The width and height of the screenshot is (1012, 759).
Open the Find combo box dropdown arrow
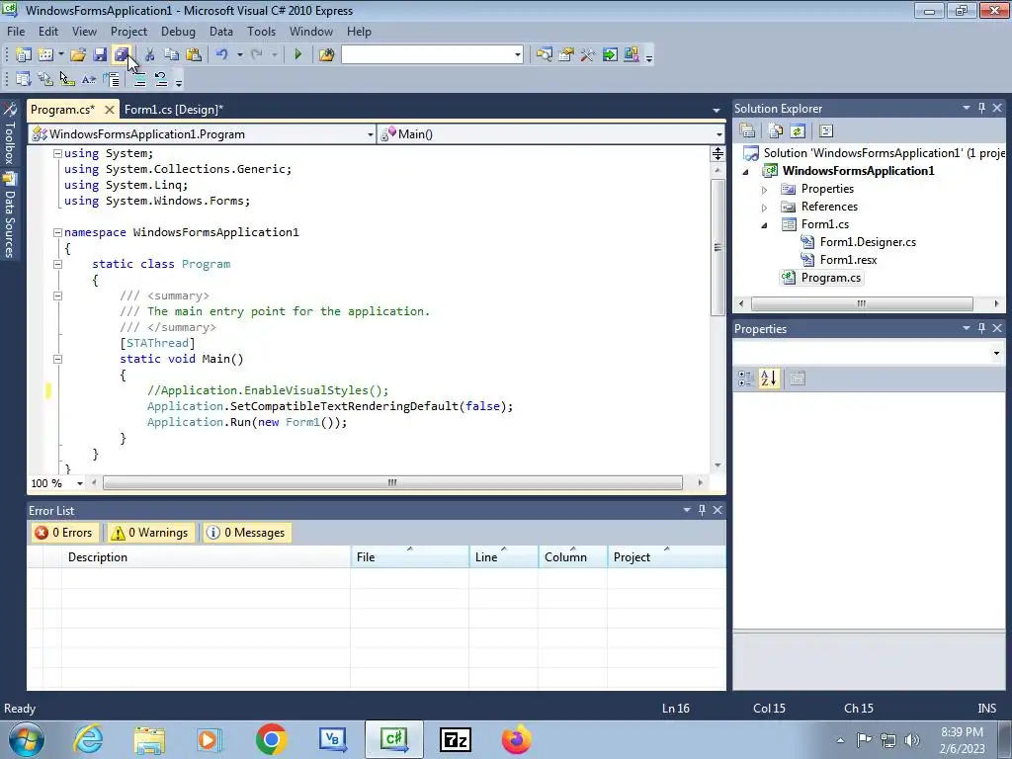[x=518, y=55]
